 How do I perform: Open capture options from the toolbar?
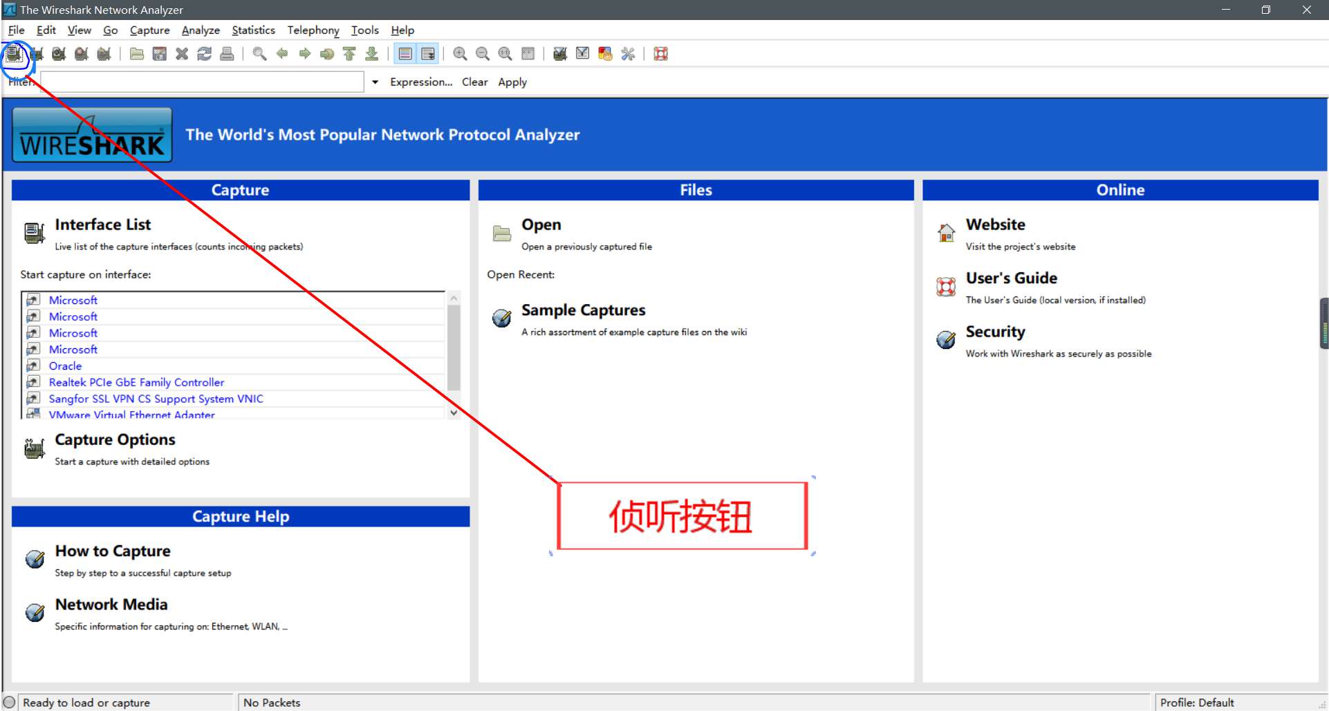(37, 54)
